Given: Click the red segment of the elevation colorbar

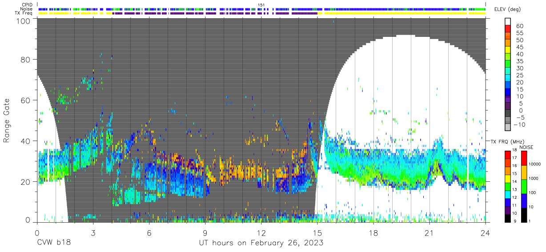Looking at the screenshot, I should pyautogui.click(x=508, y=29).
